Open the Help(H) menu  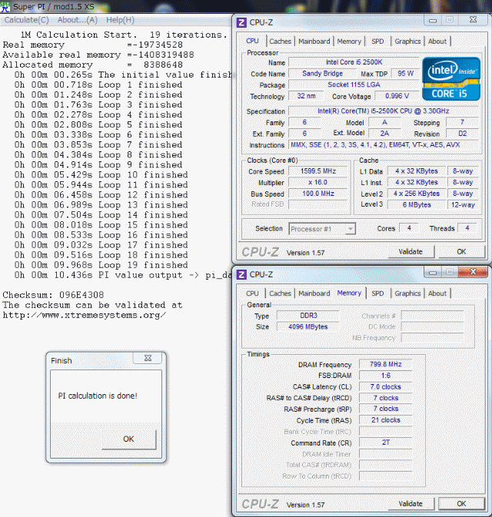click(120, 20)
